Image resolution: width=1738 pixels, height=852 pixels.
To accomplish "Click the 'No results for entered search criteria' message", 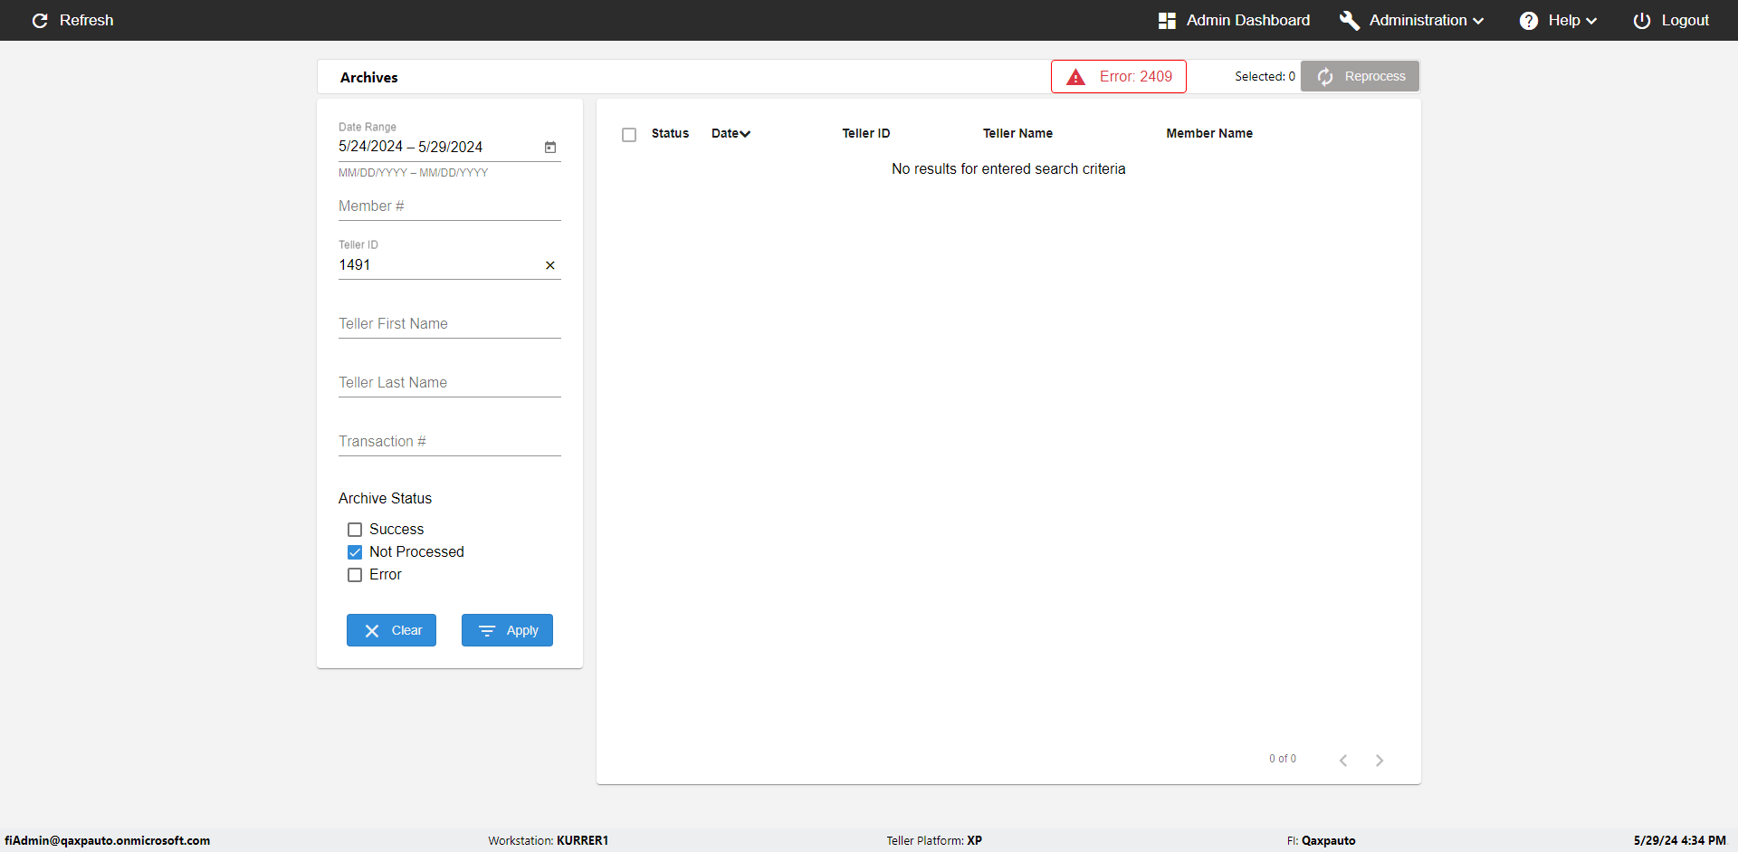I will point(1008,169).
